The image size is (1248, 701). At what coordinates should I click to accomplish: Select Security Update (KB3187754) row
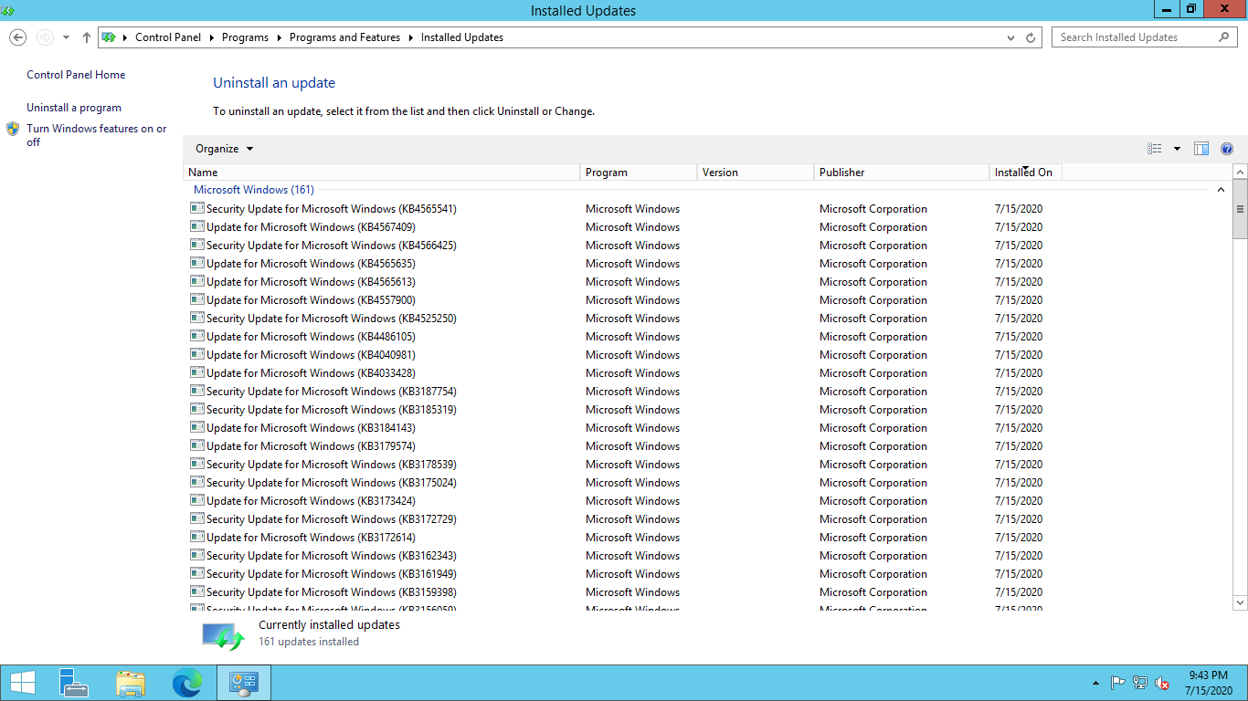[622, 392]
